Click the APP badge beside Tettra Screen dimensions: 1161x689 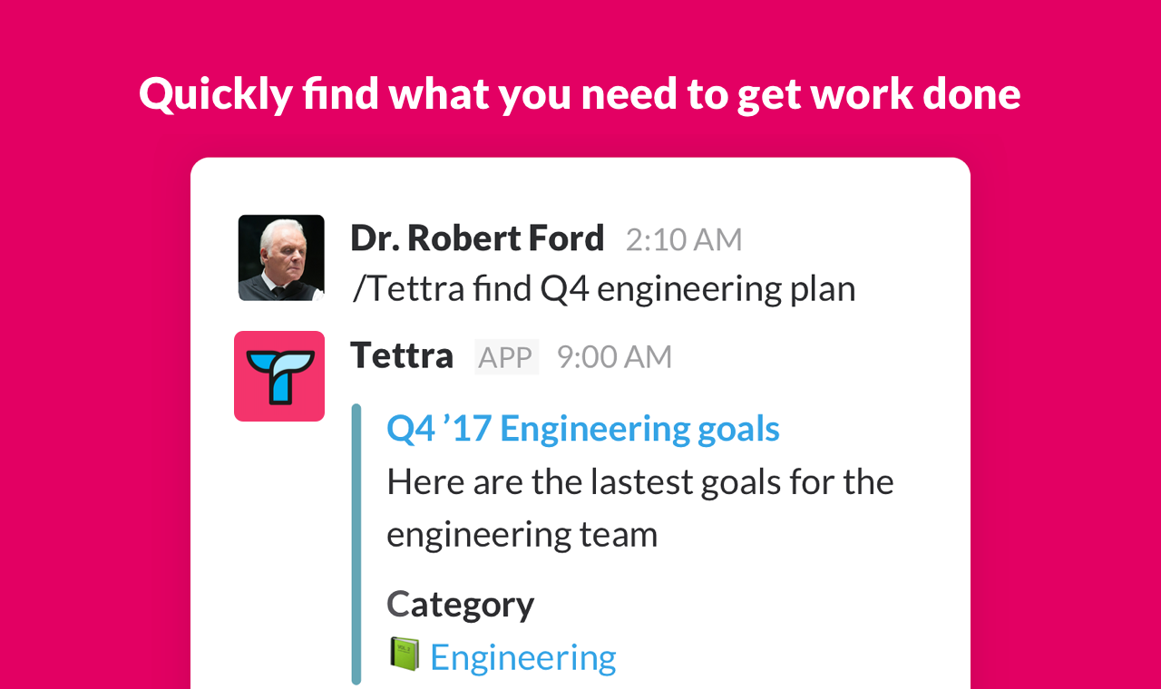pyautogui.click(x=506, y=357)
